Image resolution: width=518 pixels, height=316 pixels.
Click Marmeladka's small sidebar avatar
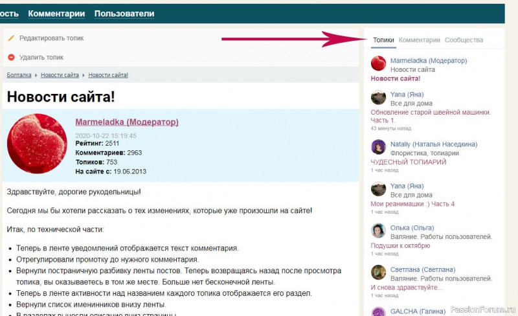(378, 63)
